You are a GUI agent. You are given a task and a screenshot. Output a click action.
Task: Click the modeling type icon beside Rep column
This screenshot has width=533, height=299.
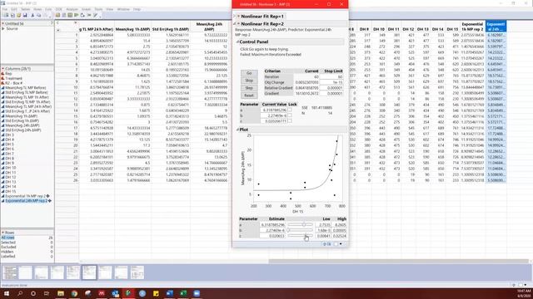[x=2, y=74]
